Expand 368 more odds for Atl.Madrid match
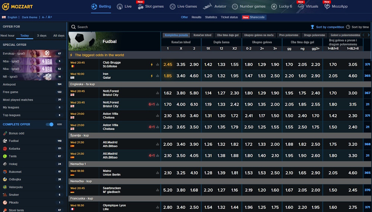Viewport: 372px width, 212px height. [367, 144]
